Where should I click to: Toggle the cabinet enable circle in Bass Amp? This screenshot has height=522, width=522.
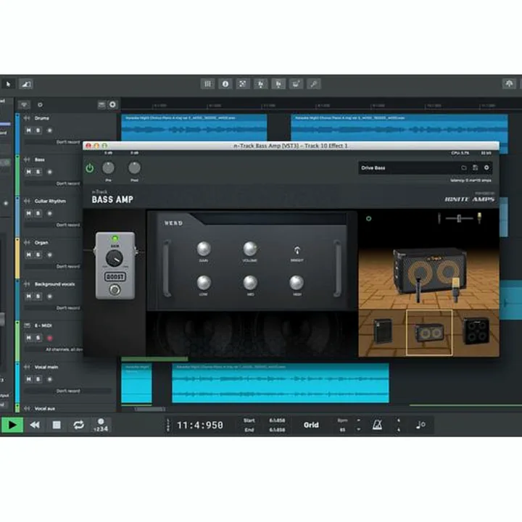click(x=368, y=219)
